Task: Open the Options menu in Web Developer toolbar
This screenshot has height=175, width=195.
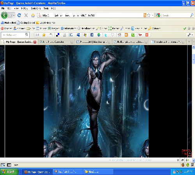Action: [154, 28]
